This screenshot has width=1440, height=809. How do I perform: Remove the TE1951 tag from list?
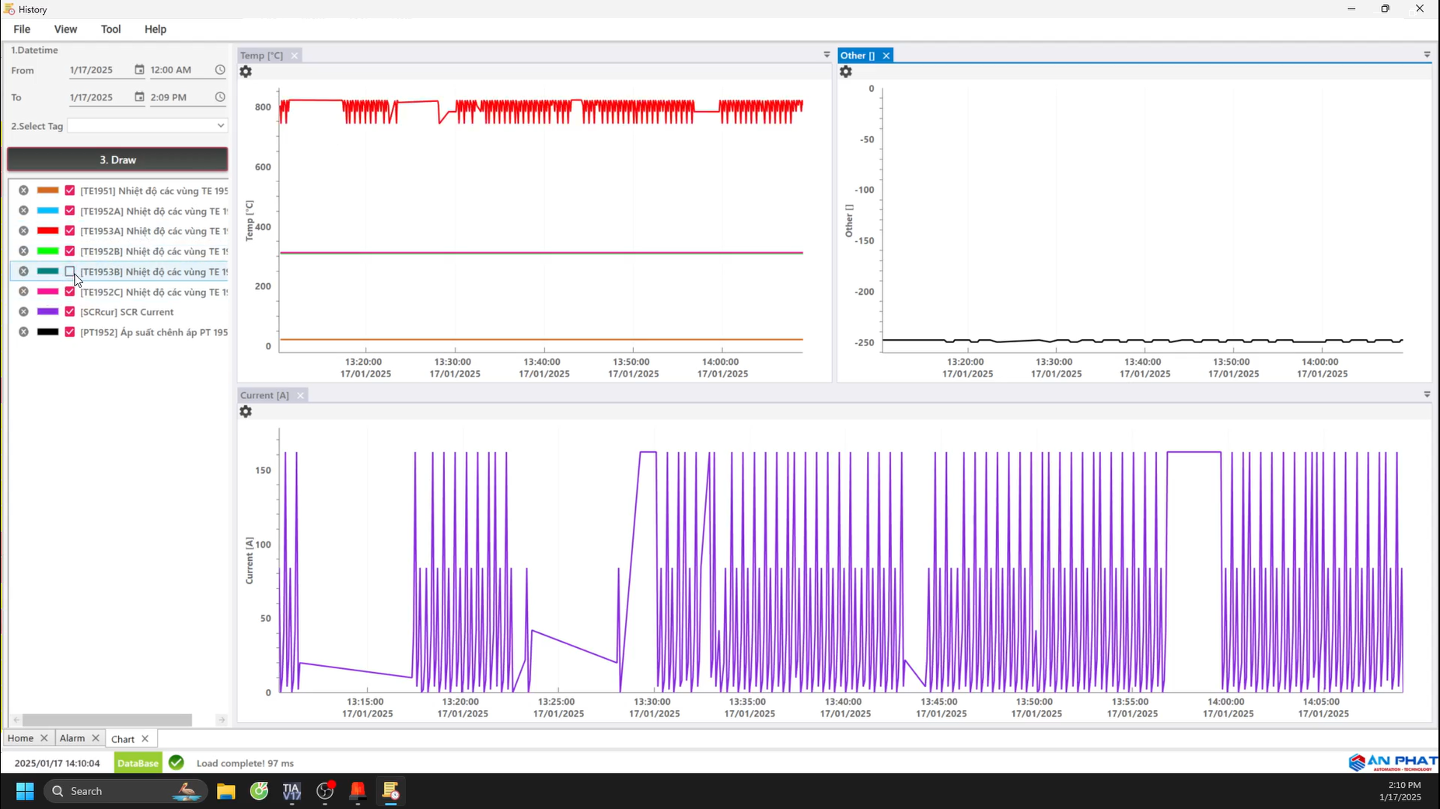23,191
